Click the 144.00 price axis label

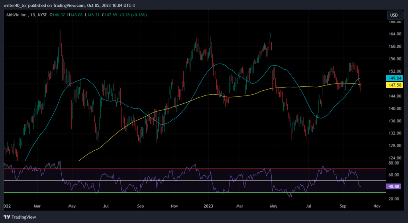[394, 96]
